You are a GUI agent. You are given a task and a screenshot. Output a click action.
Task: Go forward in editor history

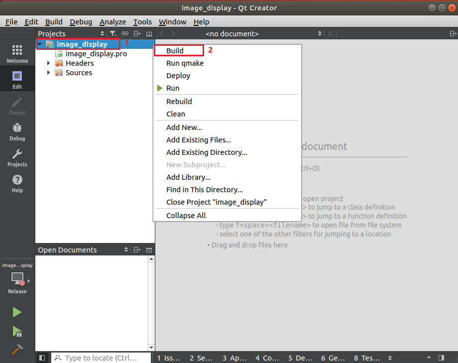coord(173,34)
